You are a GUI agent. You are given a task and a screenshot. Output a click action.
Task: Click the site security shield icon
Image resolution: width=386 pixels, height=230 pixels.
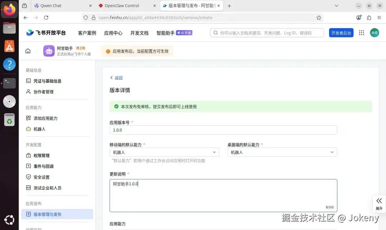coord(86,17)
